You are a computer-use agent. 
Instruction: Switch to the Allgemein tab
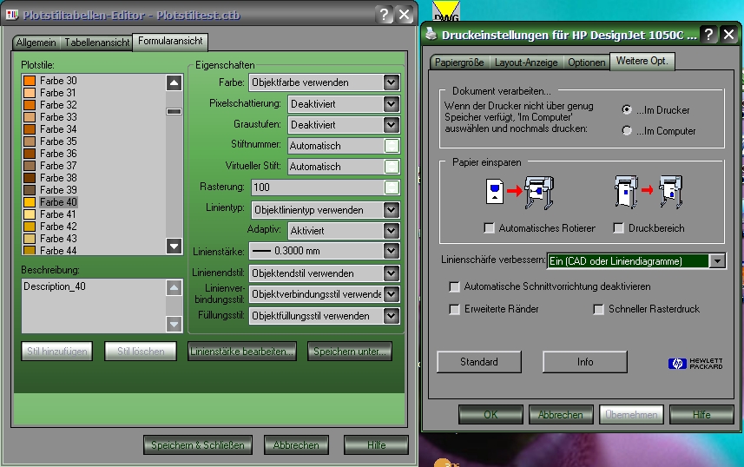[36, 43]
